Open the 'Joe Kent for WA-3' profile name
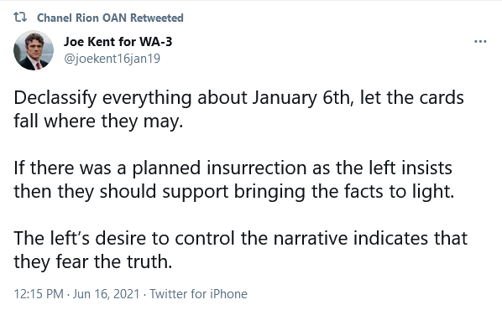The height and width of the screenshot is (310, 502). [118, 42]
